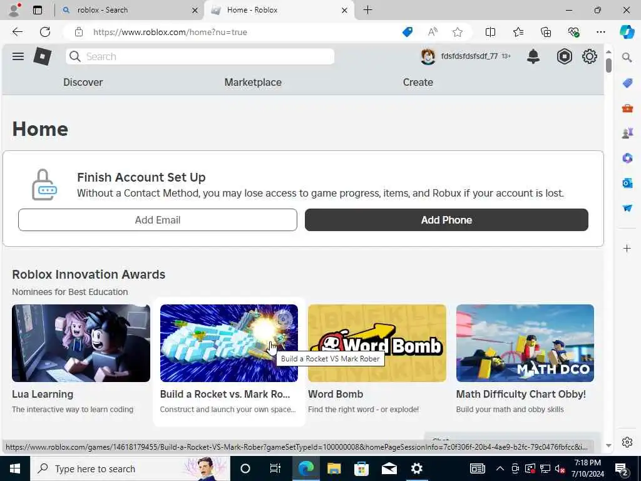Click the browser back arrow
This screenshot has height=481, width=641.
(x=17, y=32)
